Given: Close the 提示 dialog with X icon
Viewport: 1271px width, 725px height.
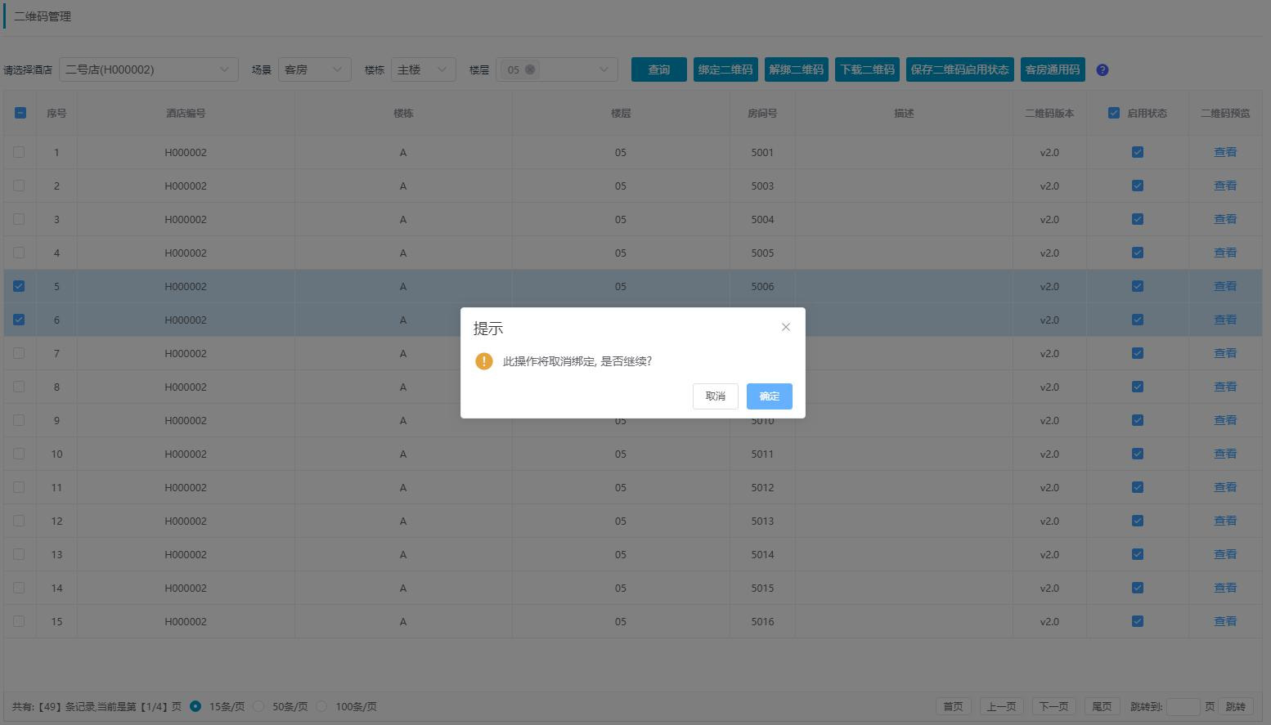Looking at the screenshot, I should (x=785, y=327).
